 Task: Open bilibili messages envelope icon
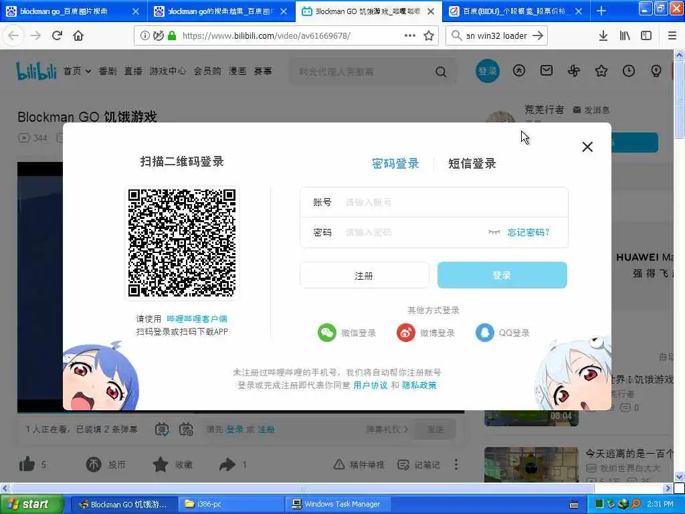pyautogui.click(x=547, y=70)
